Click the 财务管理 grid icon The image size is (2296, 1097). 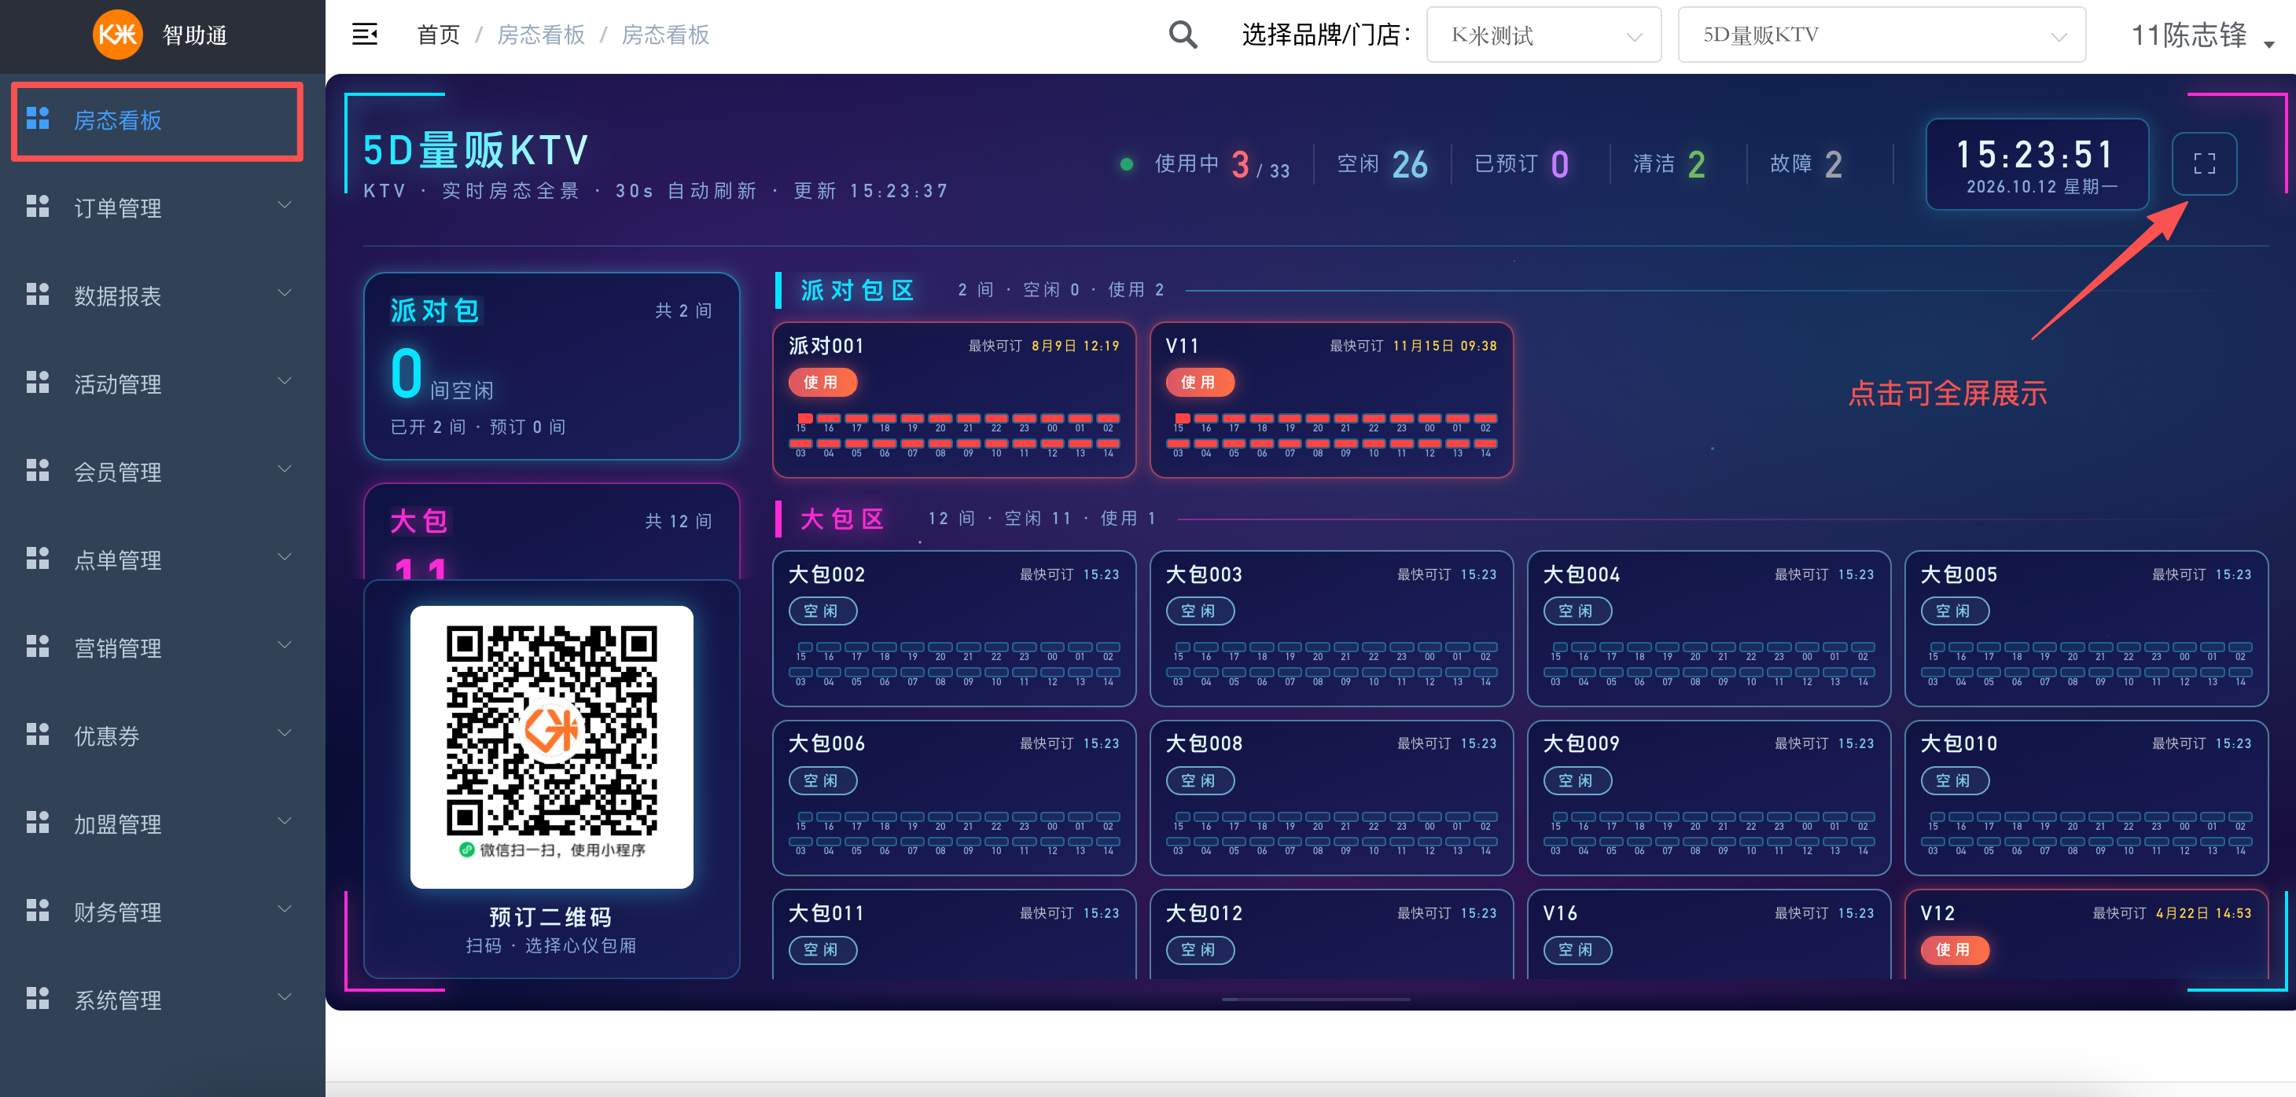[x=38, y=910]
